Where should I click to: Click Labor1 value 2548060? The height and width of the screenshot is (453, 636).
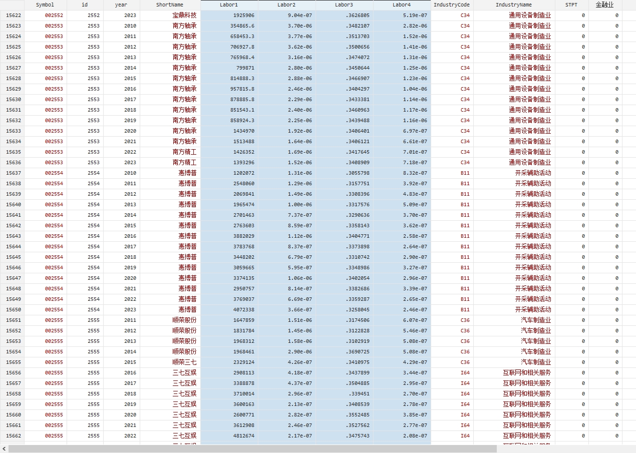tap(243, 184)
